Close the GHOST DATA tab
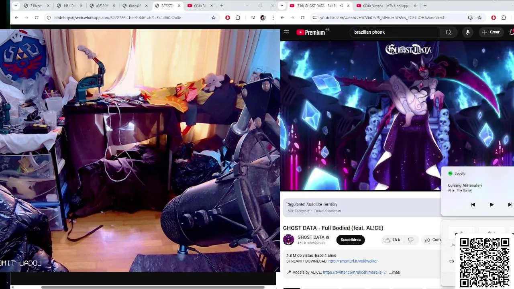Image resolution: width=514 pixels, height=289 pixels. (348, 6)
